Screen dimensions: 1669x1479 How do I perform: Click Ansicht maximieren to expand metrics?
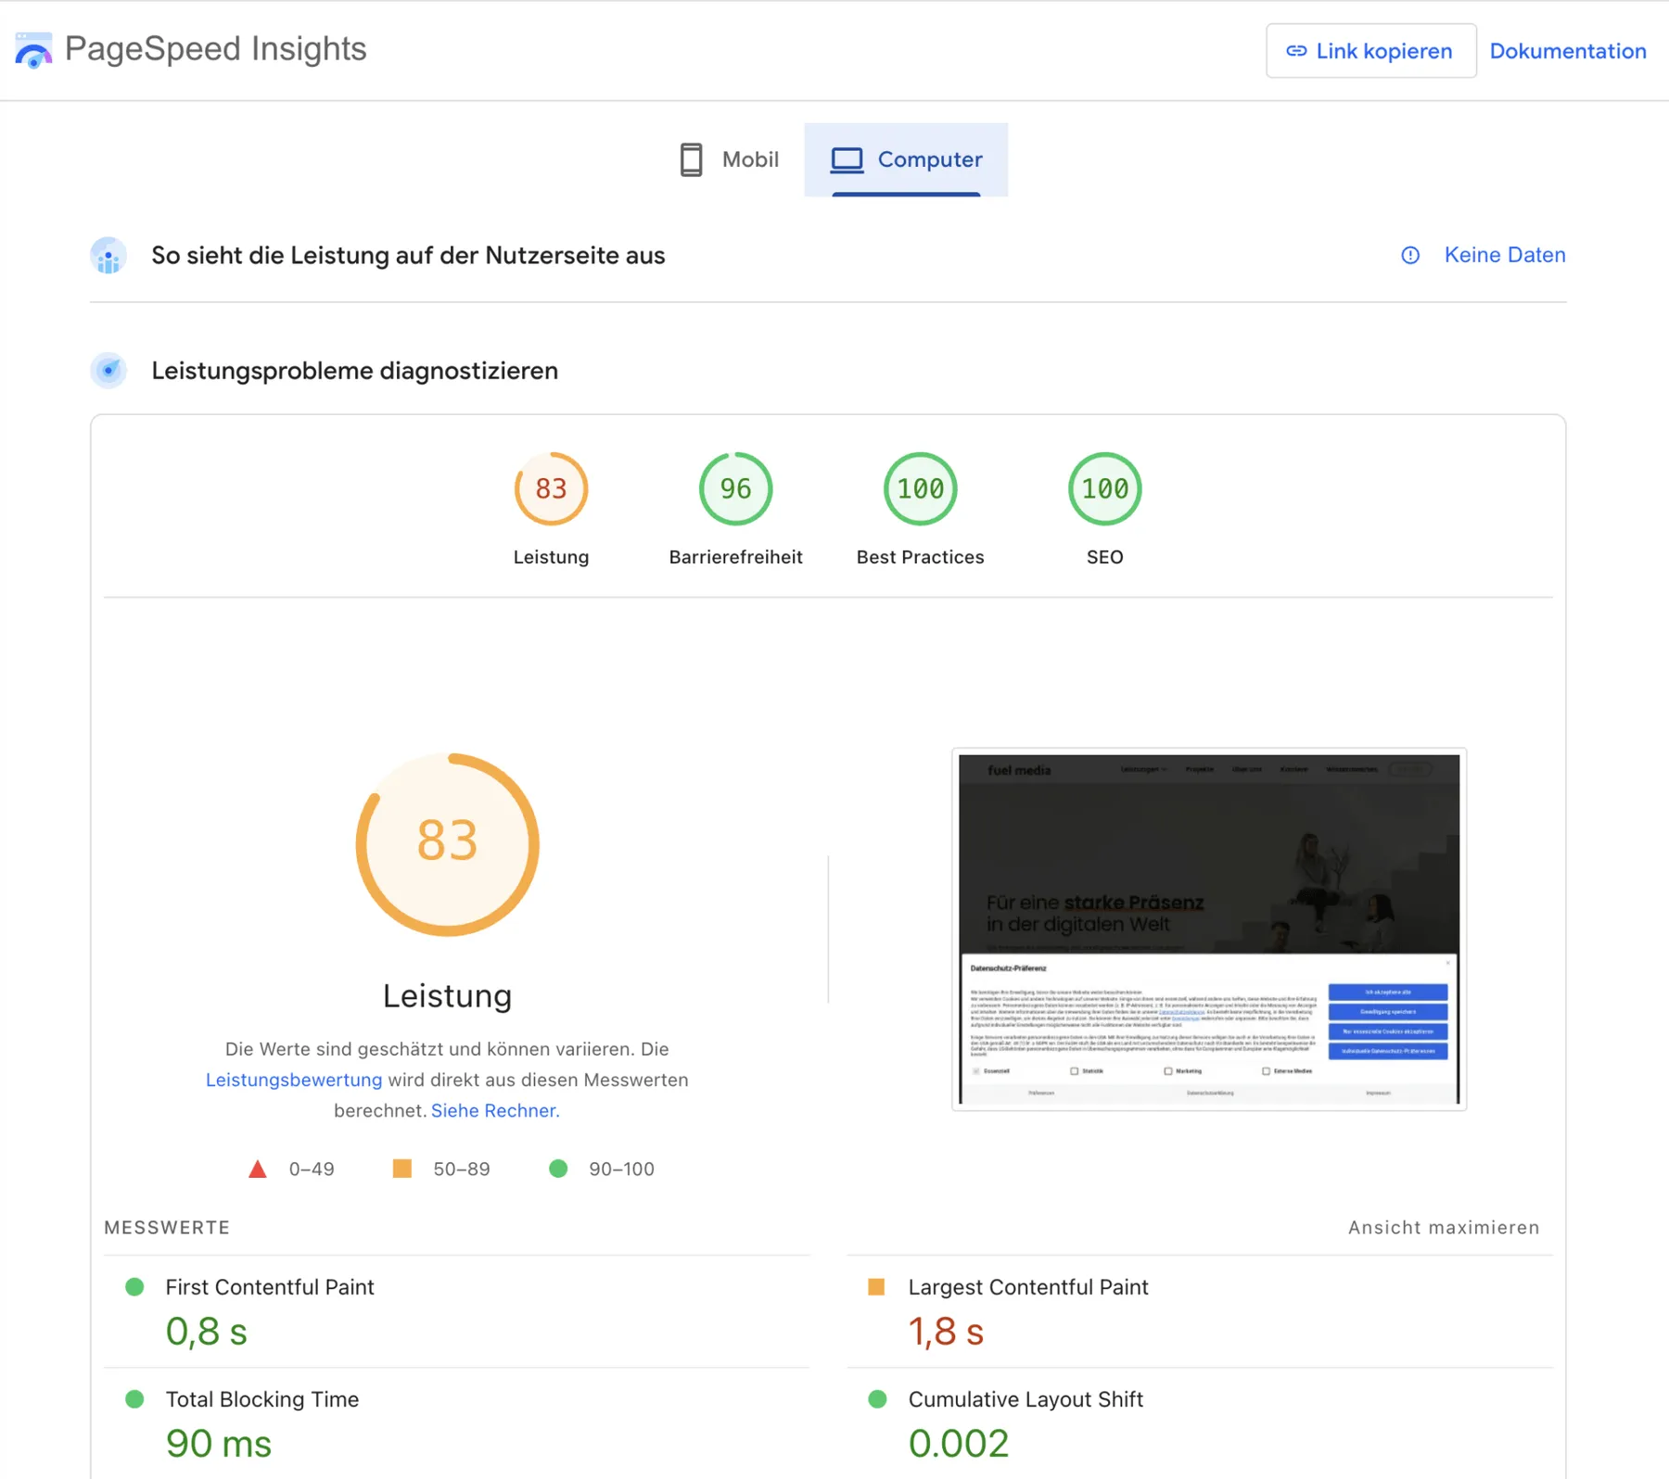pyautogui.click(x=1443, y=1227)
